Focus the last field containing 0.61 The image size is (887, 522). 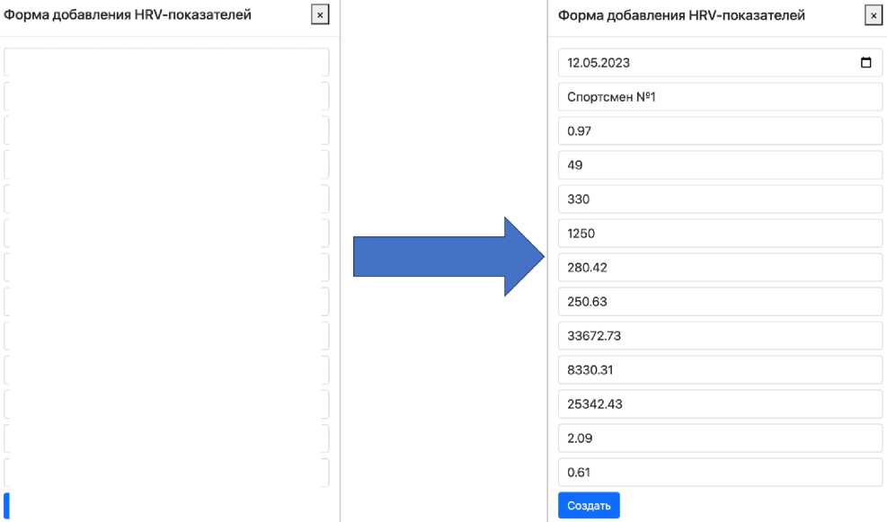tap(719, 473)
